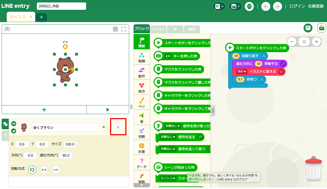
Task: Click the 方向(°) value field
Action: coord(31,155)
